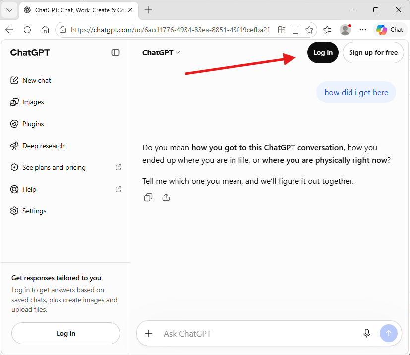Go to browser home page
The height and width of the screenshot is (355, 410).
pyautogui.click(x=45, y=30)
